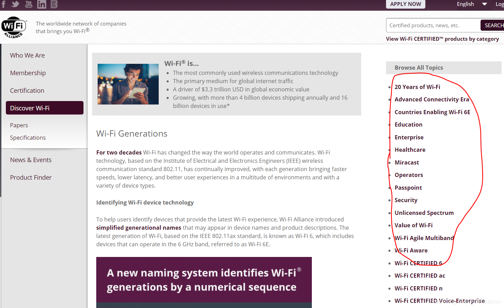The width and height of the screenshot is (504, 308).
Task: Open the Facebook social icon
Action: point(4,4)
